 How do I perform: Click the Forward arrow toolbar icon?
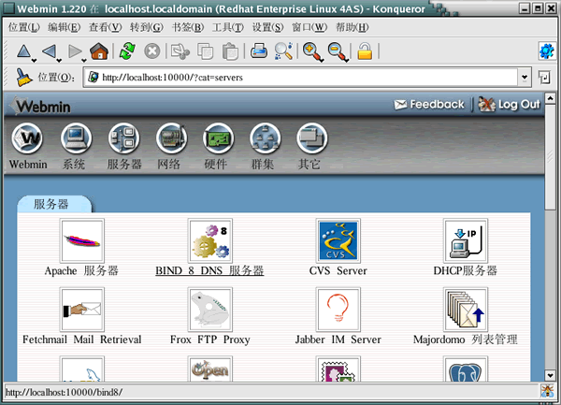(x=75, y=51)
